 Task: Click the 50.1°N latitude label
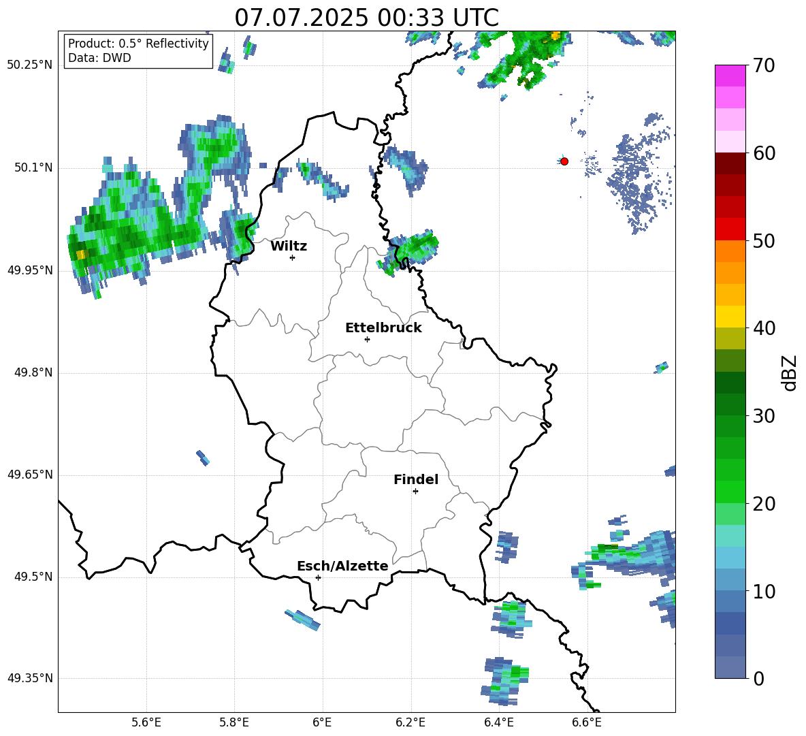pyautogui.click(x=33, y=167)
